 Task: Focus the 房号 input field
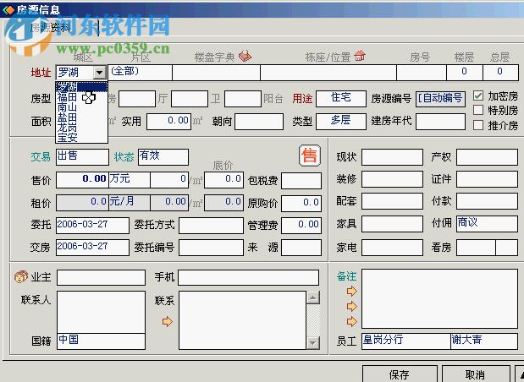(x=422, y=73)
